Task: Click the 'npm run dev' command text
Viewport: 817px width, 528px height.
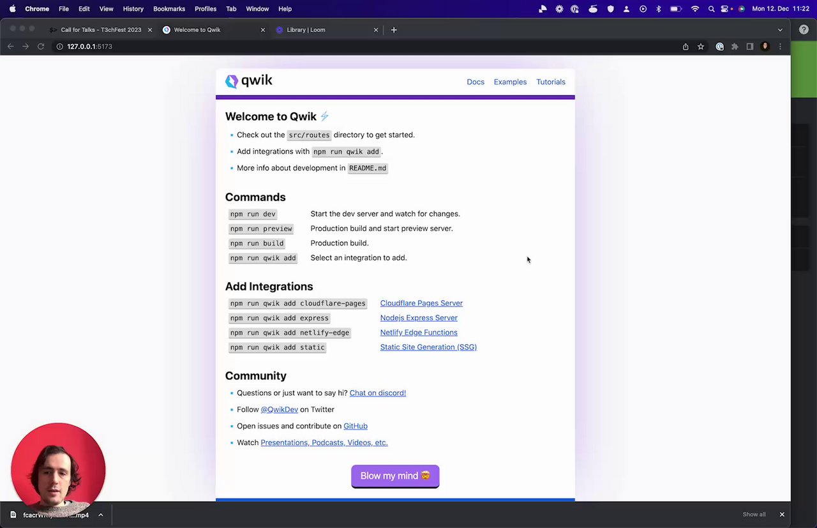Action: click(x=253, y=214)
